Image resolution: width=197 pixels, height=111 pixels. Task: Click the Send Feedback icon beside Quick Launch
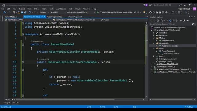(151, 5)
